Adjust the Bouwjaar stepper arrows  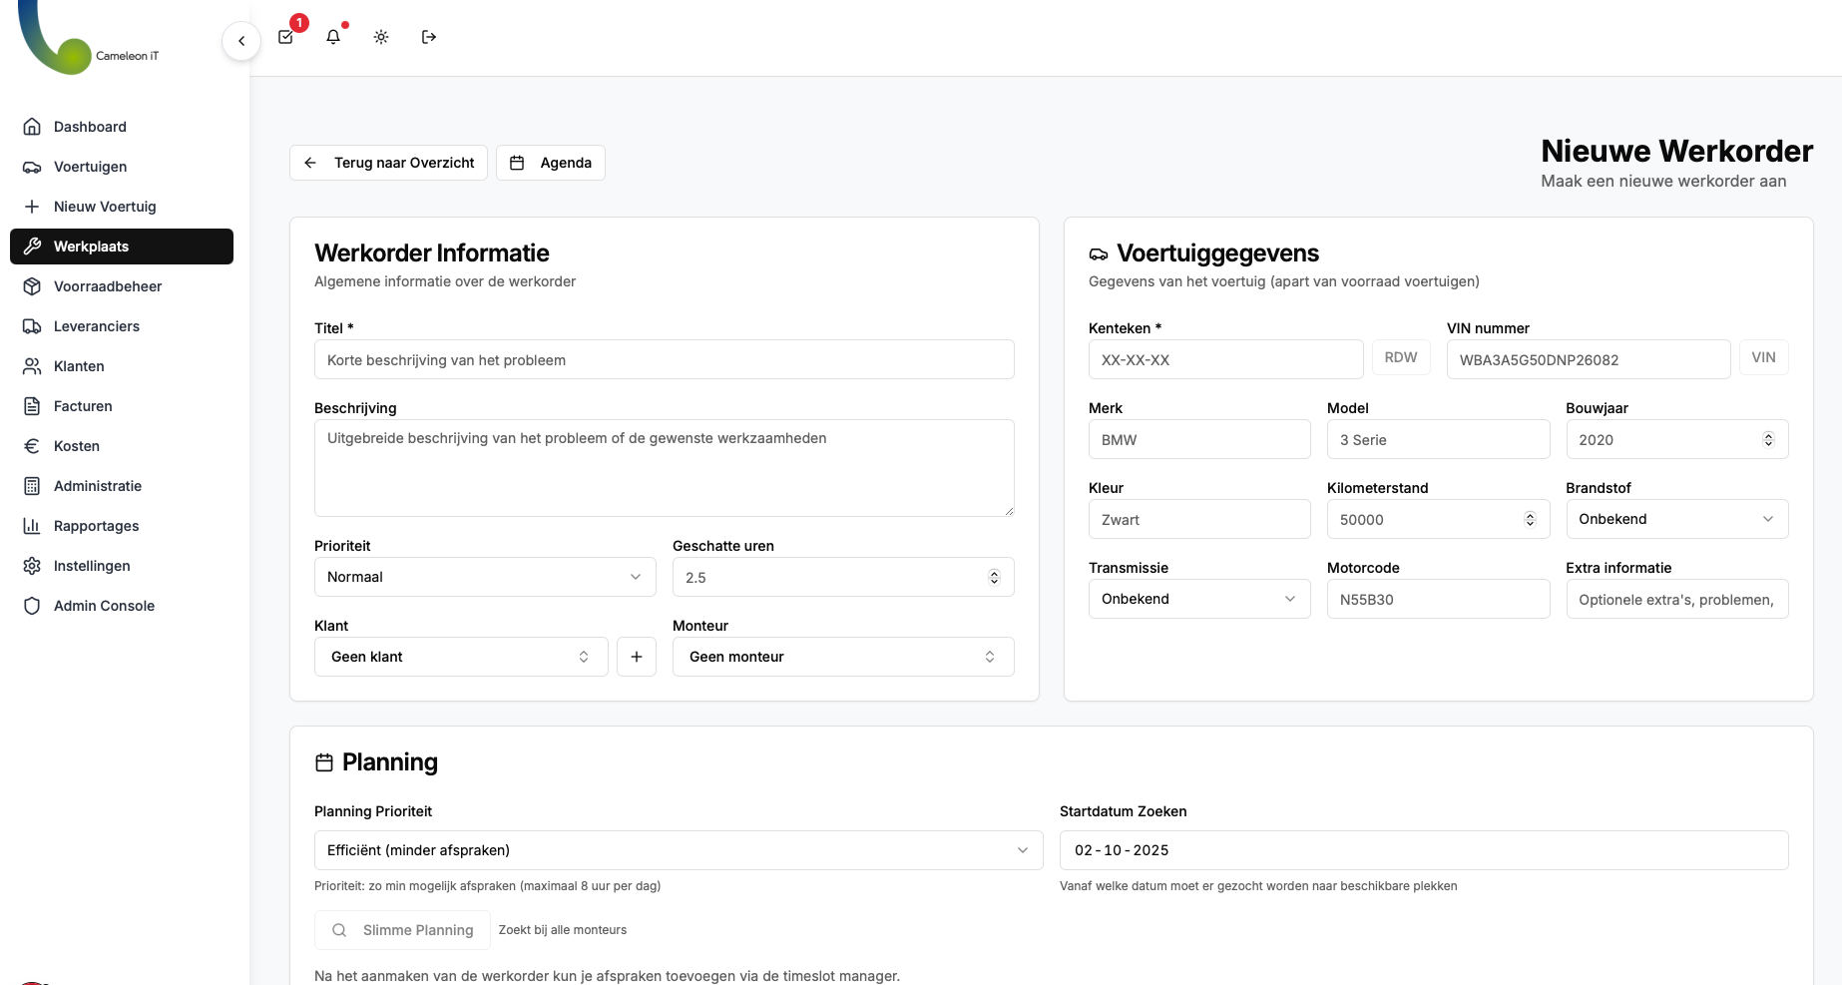(1768, 439)
